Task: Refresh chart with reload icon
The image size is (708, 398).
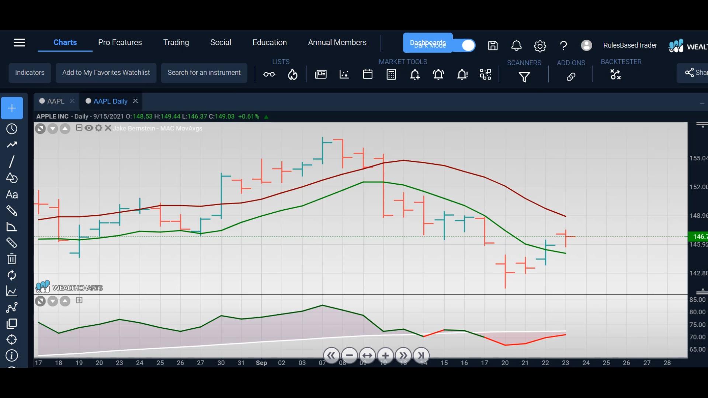Action: (x=12, y=275)
